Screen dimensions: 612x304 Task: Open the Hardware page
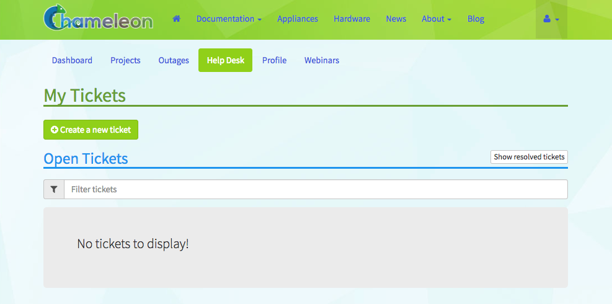(x=352, y=19)
